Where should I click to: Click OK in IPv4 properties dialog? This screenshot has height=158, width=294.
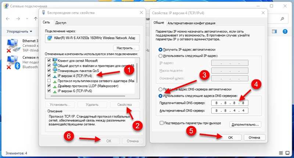(x=230, y=137)
